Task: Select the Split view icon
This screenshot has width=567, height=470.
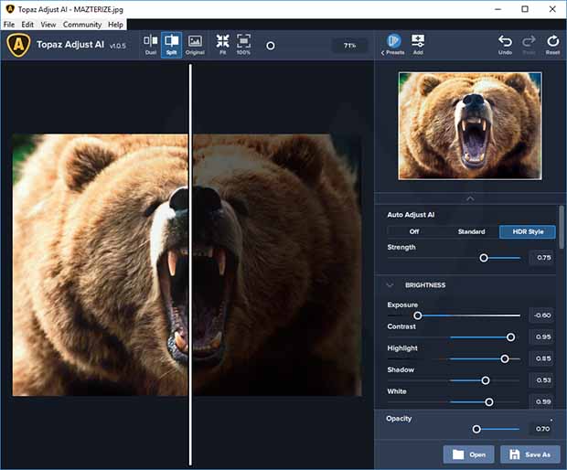Action: (171, 44)
